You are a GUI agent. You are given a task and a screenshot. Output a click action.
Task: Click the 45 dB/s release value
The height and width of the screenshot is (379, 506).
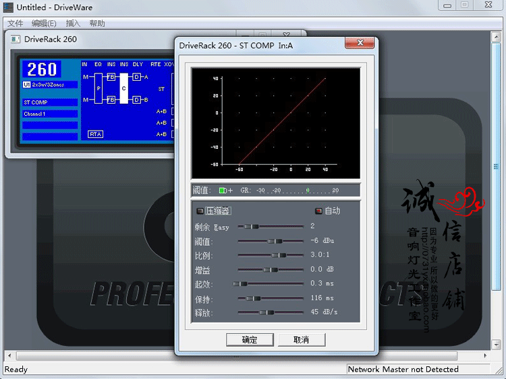pyautogui.click(x=324, y=312)
